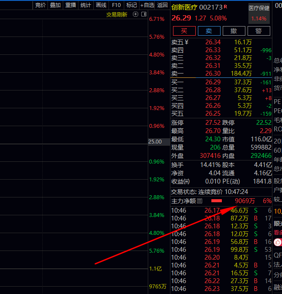Select the 买四 row at 26.26
The image size is (282, 294).
tap(221, 106)
